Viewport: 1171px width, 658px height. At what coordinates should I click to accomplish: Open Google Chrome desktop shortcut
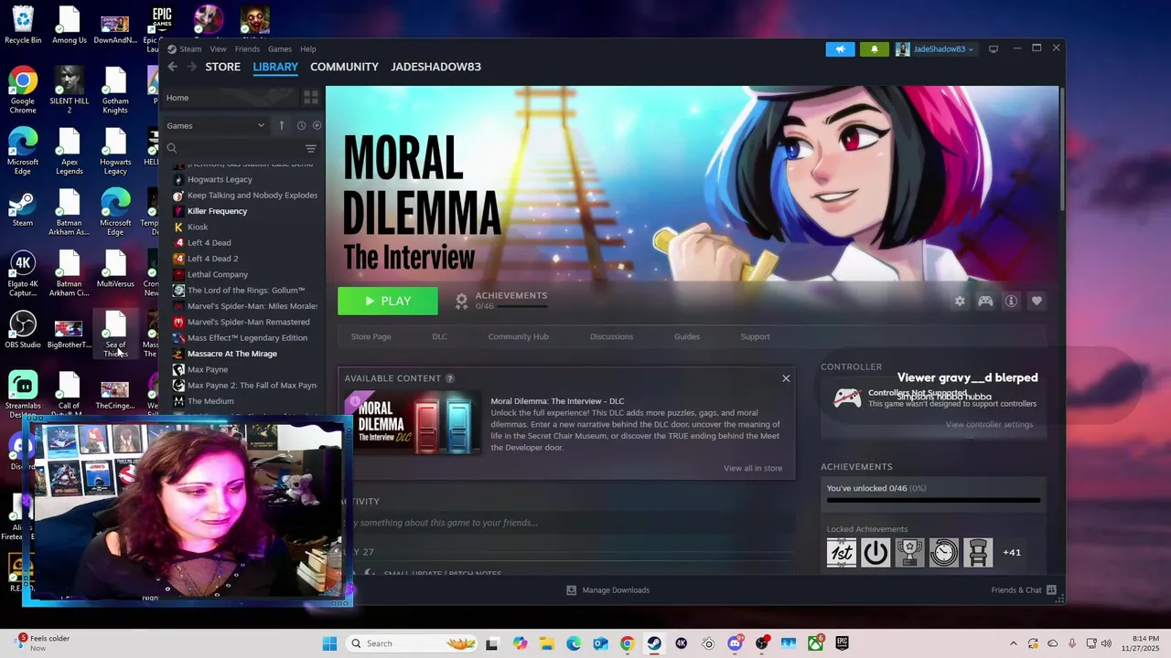(x=23, y=90)
